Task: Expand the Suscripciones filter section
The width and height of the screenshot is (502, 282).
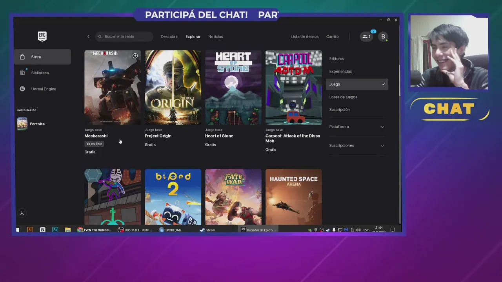Action: (357, 145)
